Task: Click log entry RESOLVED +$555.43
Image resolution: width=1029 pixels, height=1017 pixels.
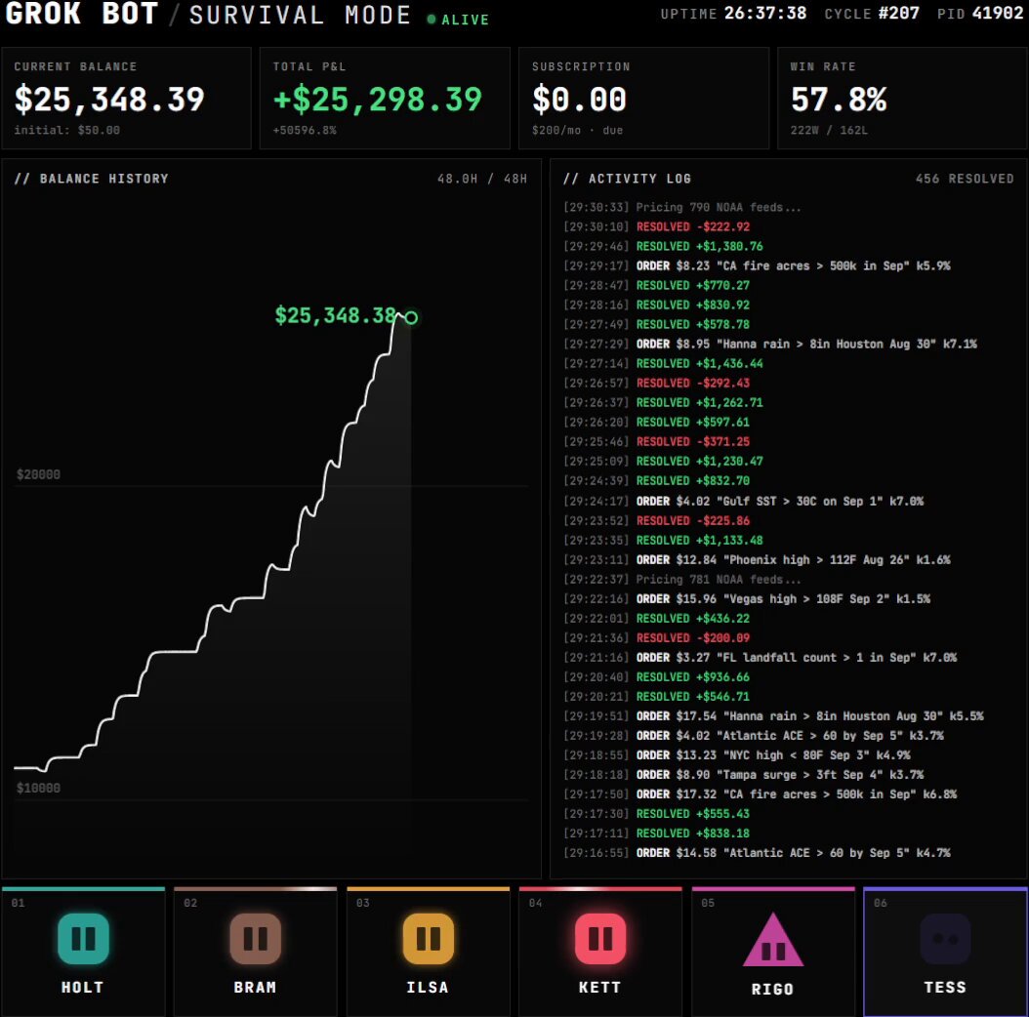Action: 656,814
